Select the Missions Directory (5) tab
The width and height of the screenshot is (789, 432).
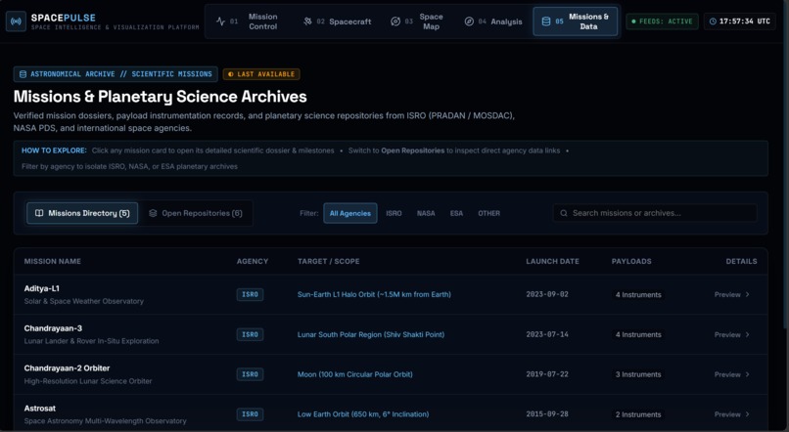click(x=82, y=213)
